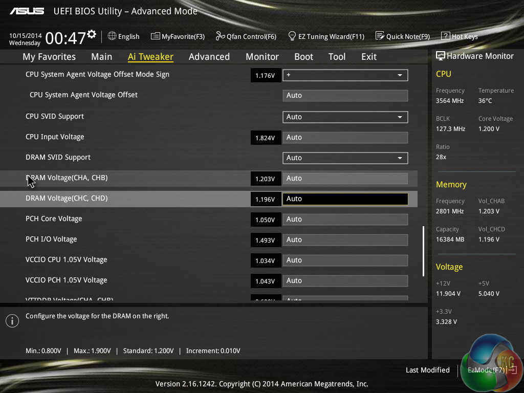
Task: Click the language globe icon
Action: click(x=112, y=36)
